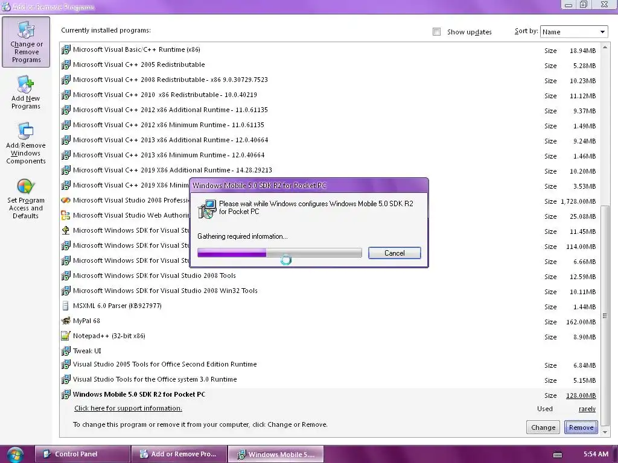Click MyPal 68 program icon

(x=66, y=321)
